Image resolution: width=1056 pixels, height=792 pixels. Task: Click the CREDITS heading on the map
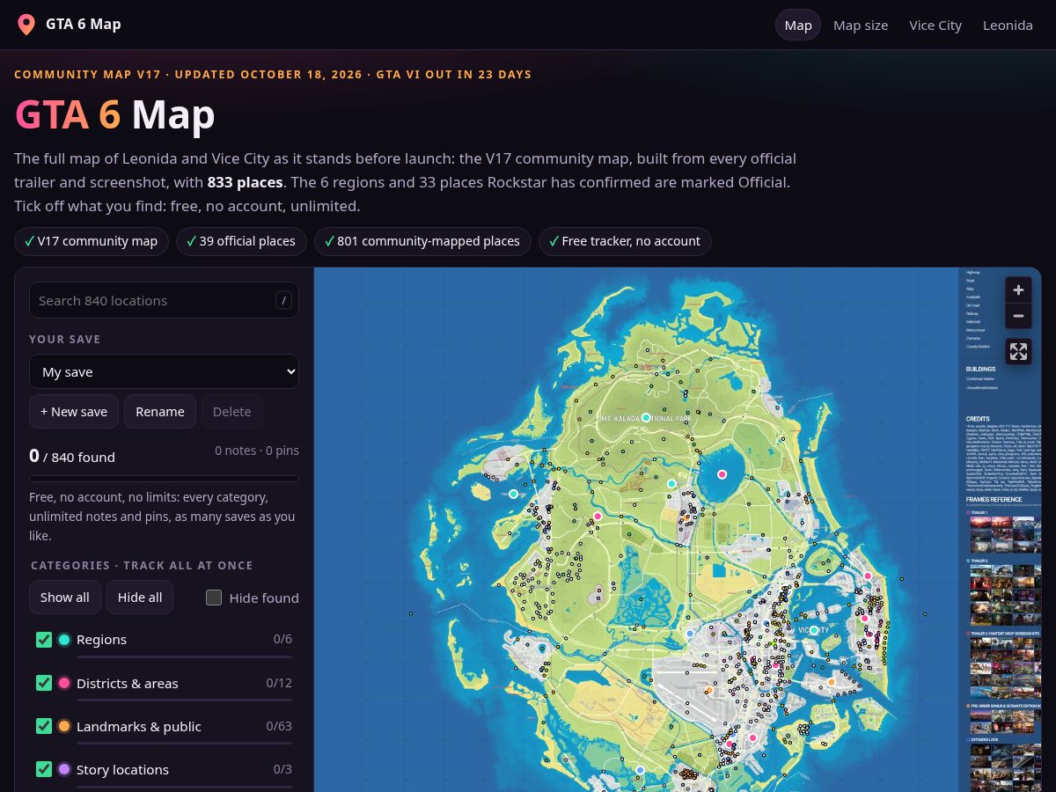(x=978, y=420)
